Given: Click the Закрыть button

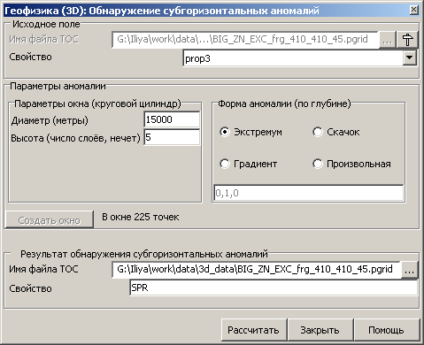Looking at the screenshot, I should 320,330.
